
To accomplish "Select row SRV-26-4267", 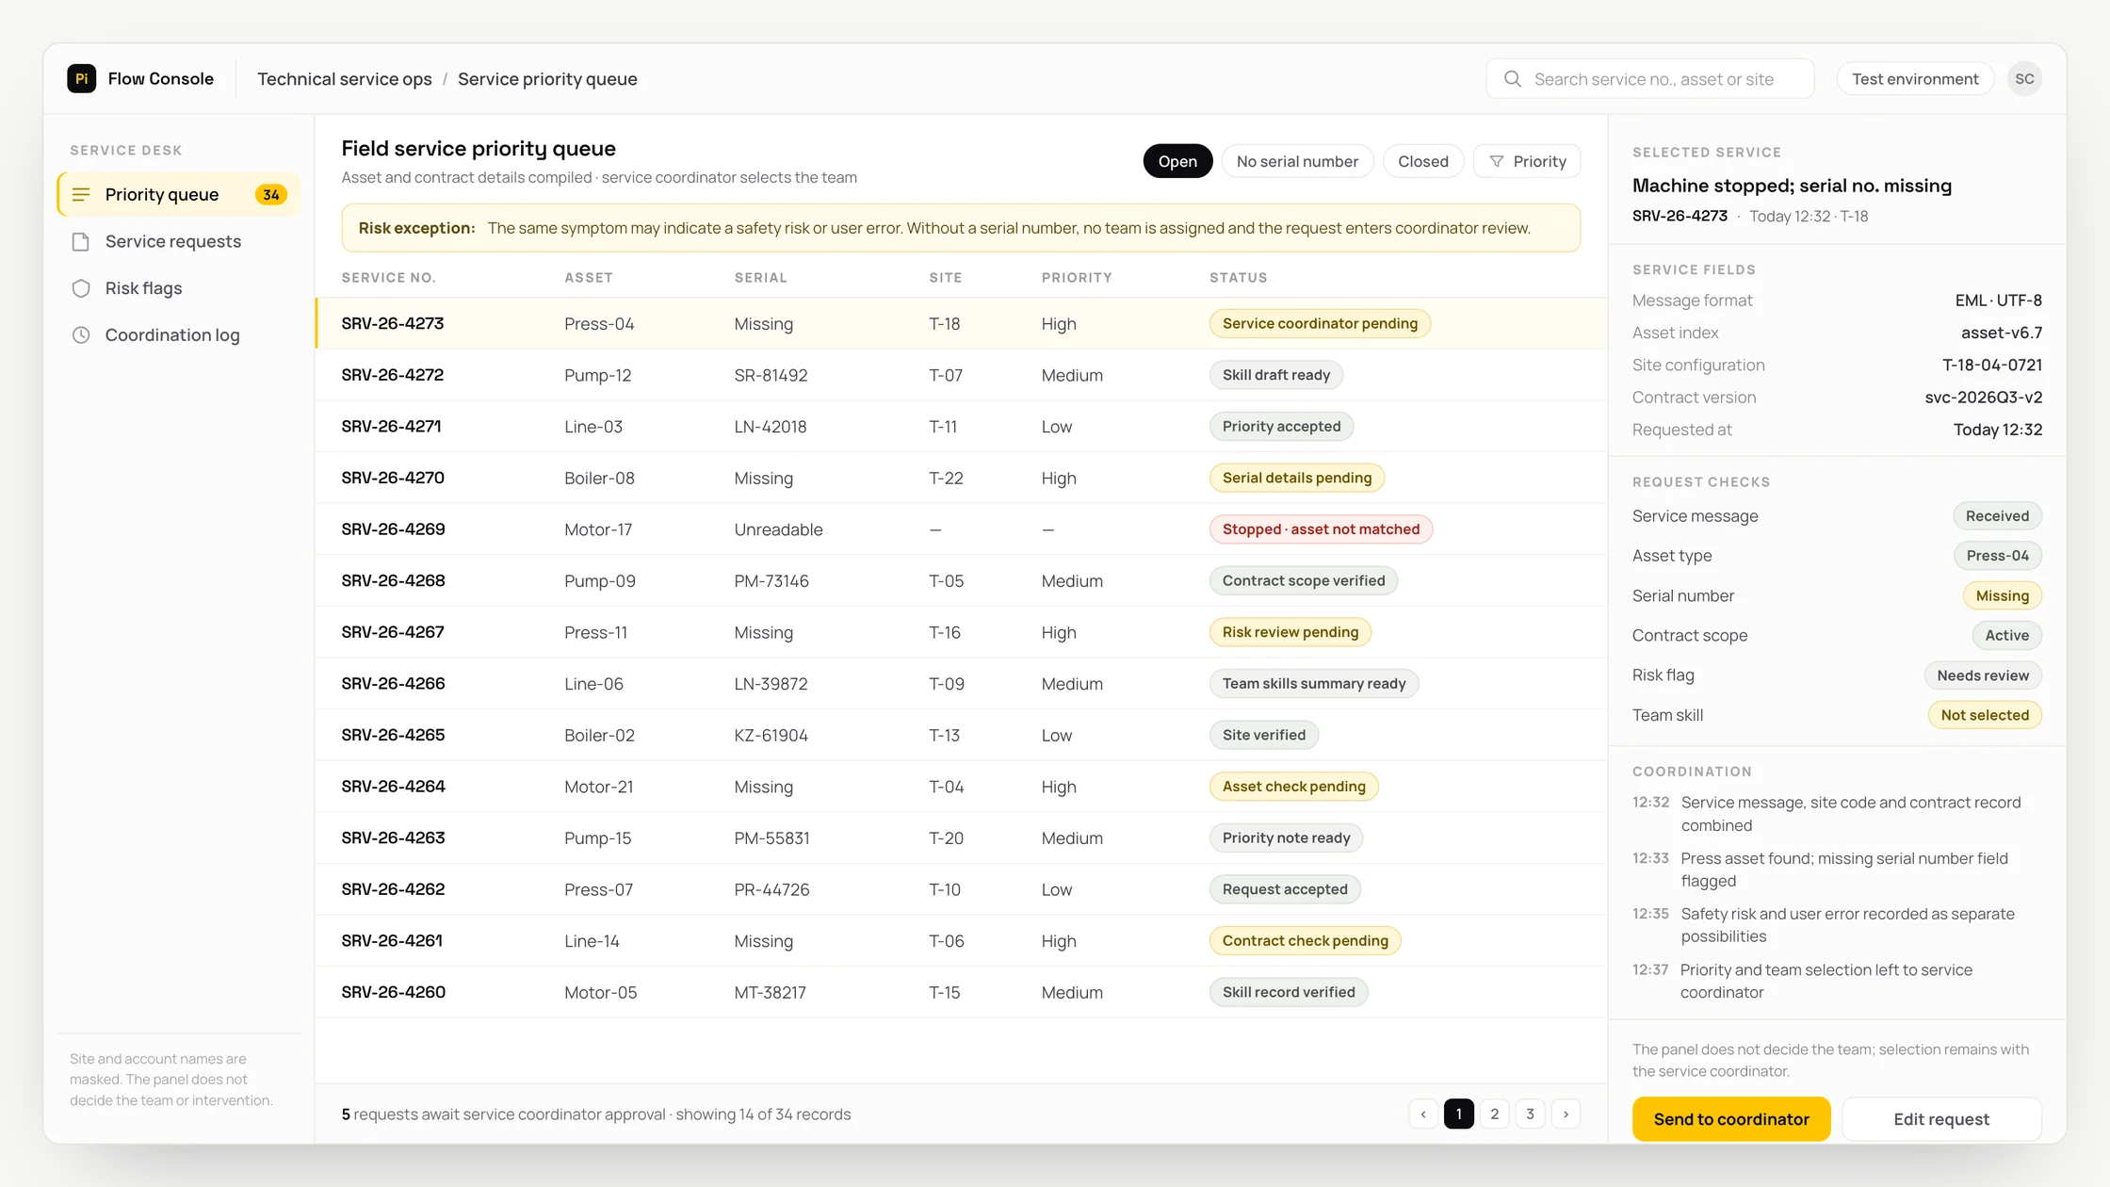I will 961,632.
